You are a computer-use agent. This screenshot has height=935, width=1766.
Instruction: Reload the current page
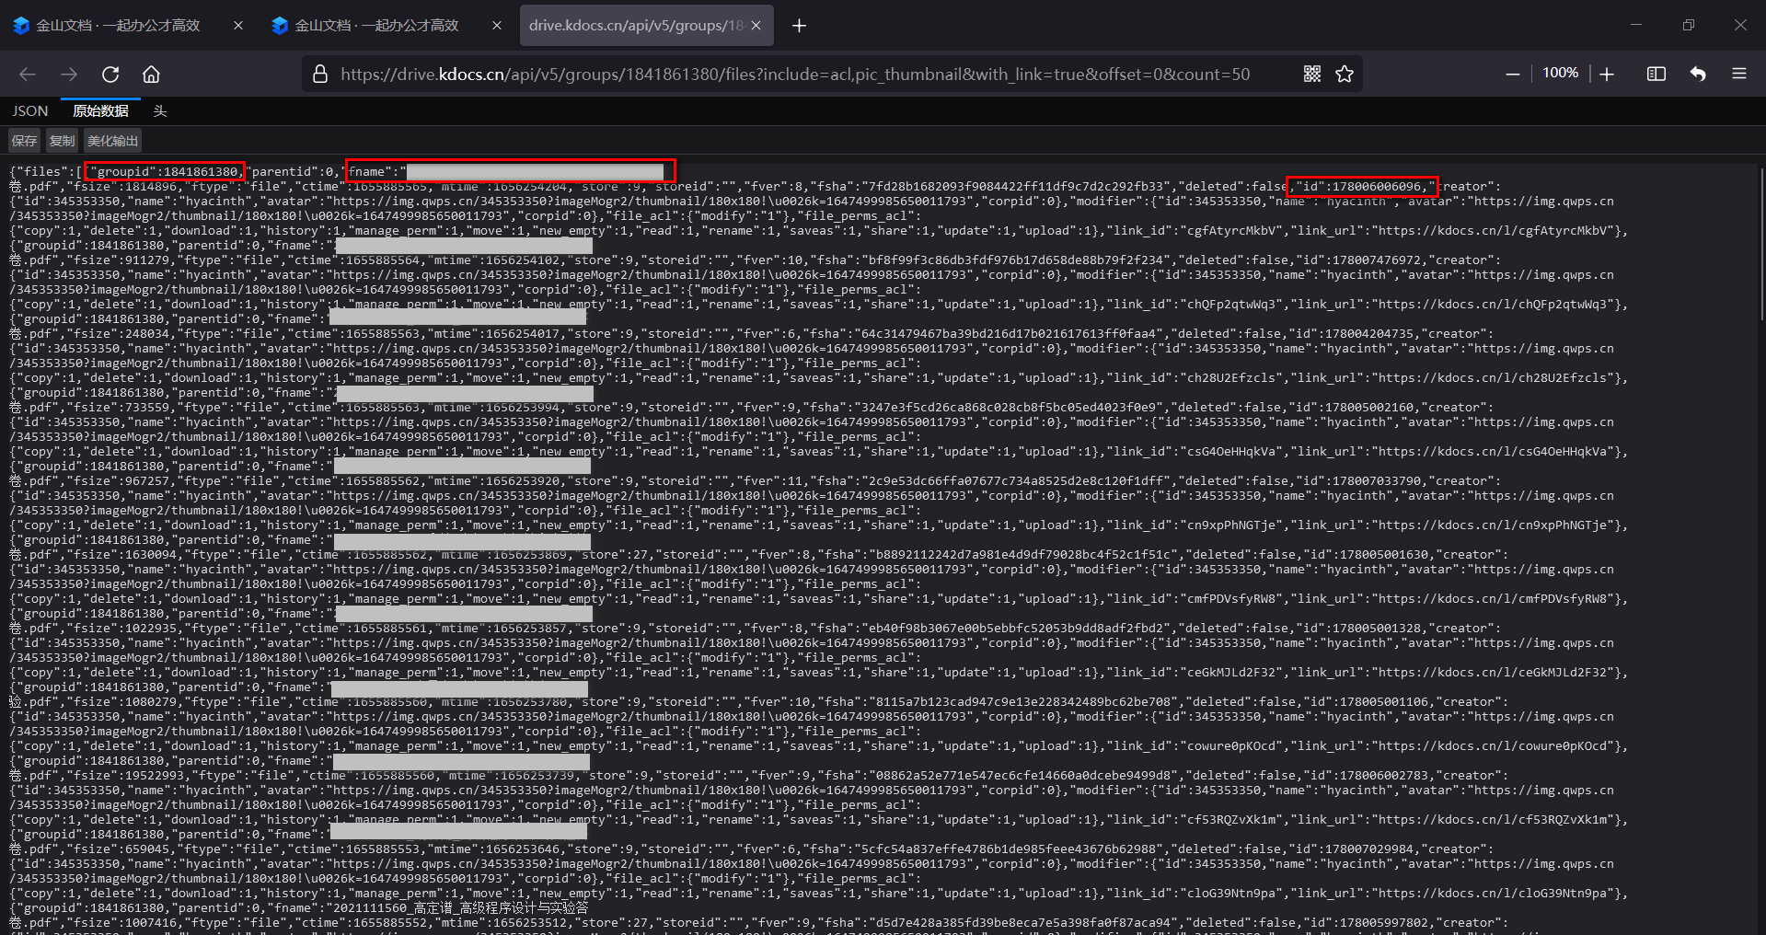click(x=110, y=75)
